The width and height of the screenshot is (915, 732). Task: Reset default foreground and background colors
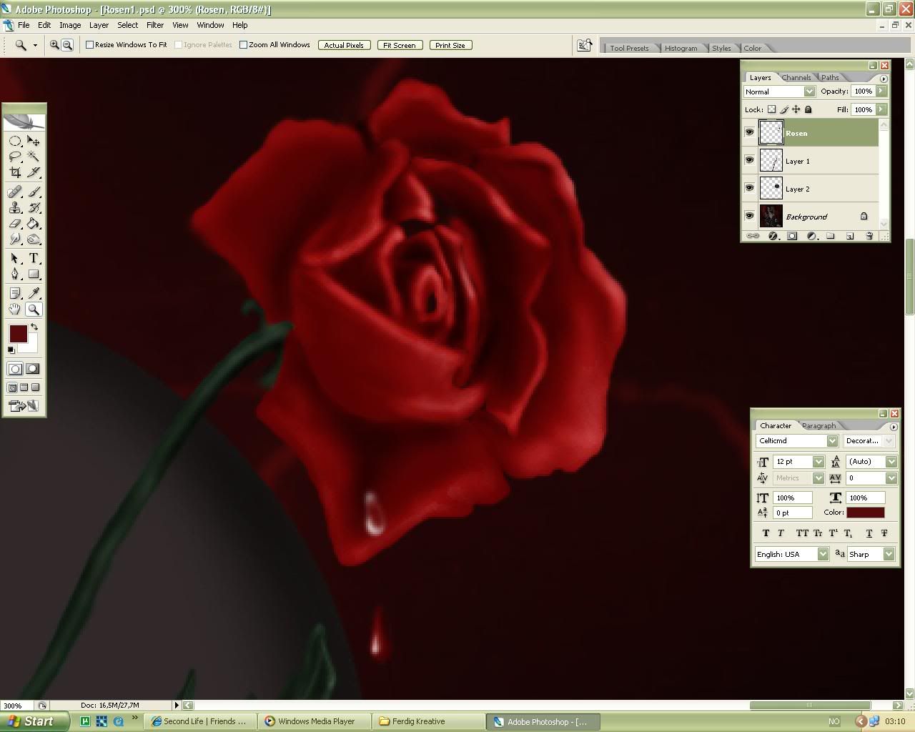coord(11,350)
